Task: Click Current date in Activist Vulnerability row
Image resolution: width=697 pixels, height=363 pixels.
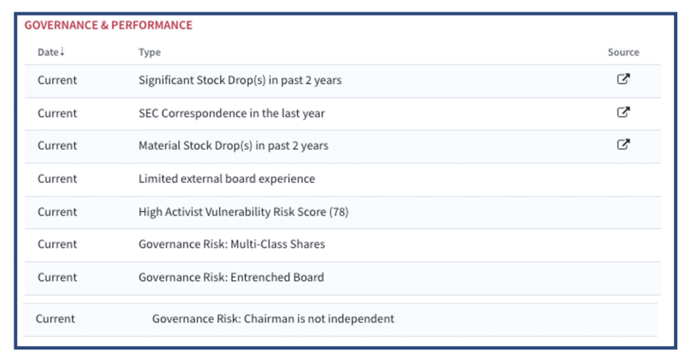Action: pos(57,211)
